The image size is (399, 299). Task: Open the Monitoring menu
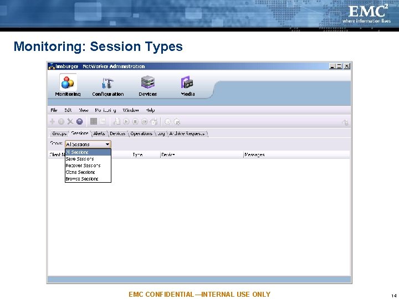click(105, 110)
